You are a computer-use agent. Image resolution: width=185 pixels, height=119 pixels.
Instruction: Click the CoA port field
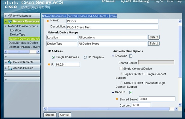tap(141, 105)
